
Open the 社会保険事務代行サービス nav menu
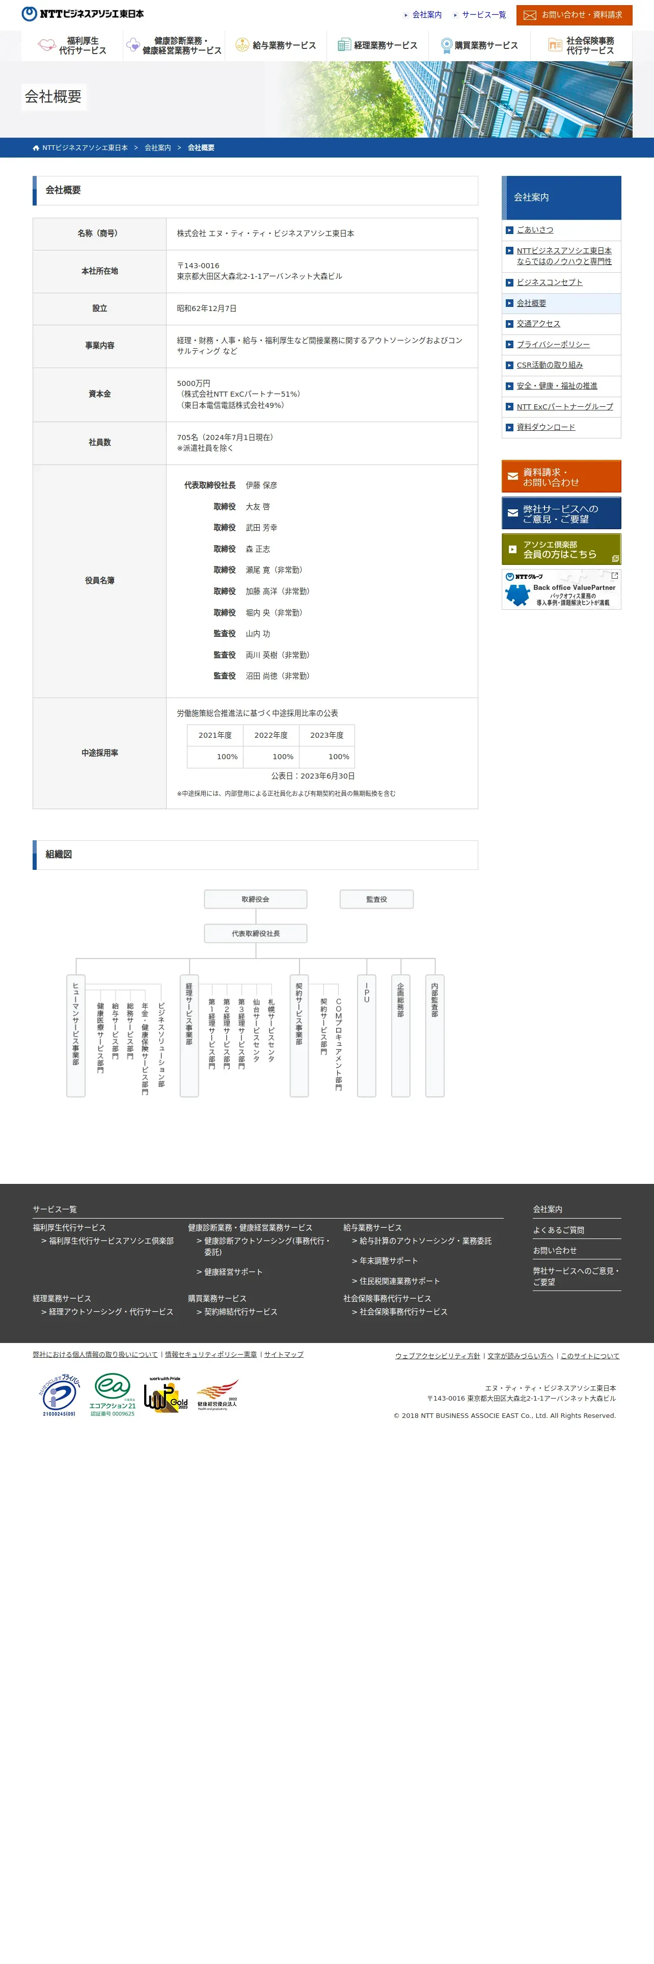click(582, 46)
